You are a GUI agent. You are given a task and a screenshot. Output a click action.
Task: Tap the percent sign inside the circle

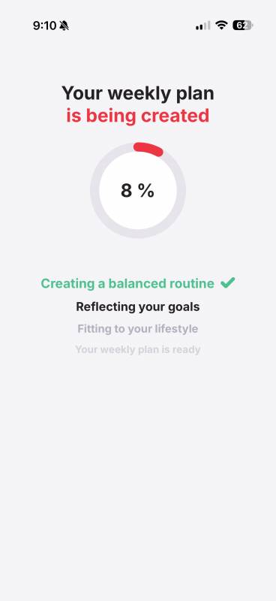coord(146,191)
